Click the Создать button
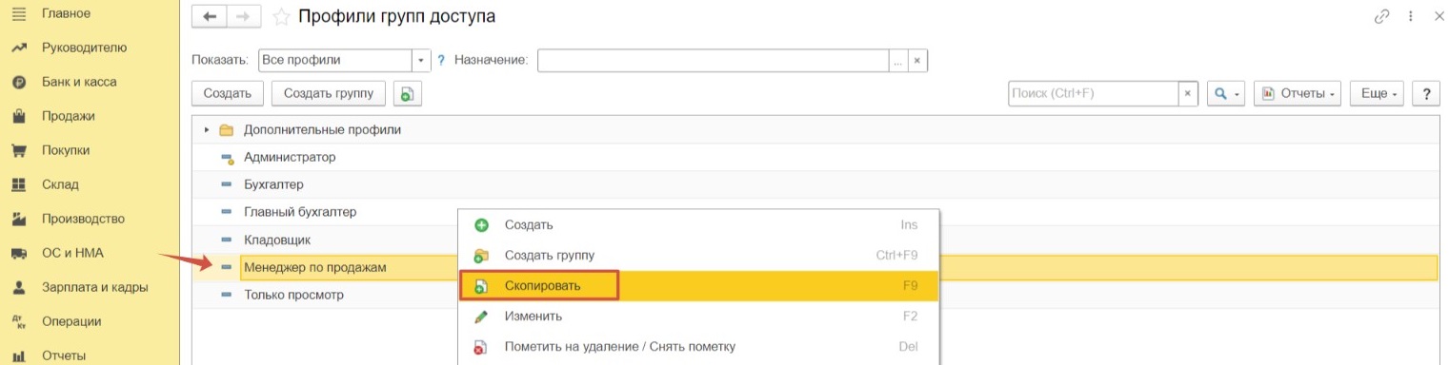Screen dimensions: 1449x365 coord(228,93)
